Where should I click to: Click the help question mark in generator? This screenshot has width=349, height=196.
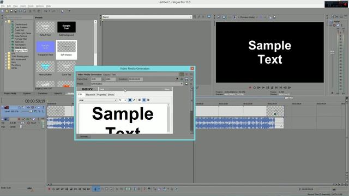pos(177,79)
